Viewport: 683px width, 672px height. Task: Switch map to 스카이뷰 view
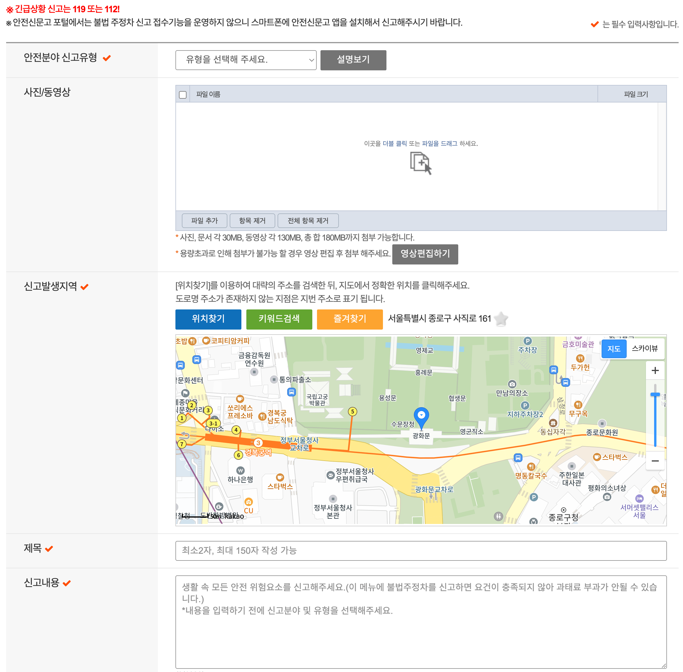click(x=644, y=348)
